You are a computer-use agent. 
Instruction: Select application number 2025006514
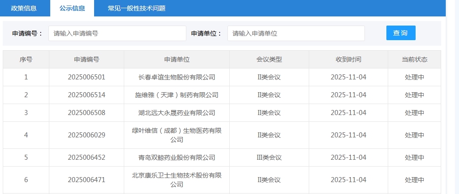86,95
